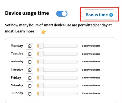Toggle the Device usage time switch
The width and height of the screenshot is (122, 103).
point(62,14)
